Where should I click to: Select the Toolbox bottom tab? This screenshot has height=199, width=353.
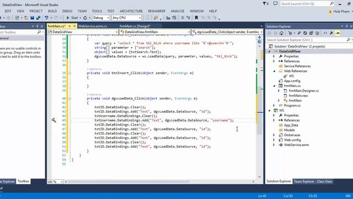(23, 181)
